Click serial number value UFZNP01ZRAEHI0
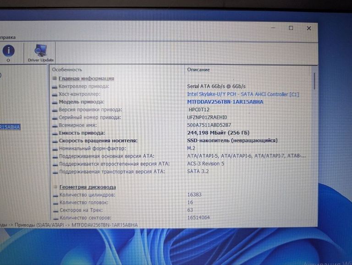The height and width of the screenshot is (265, 352). point(207,117)
